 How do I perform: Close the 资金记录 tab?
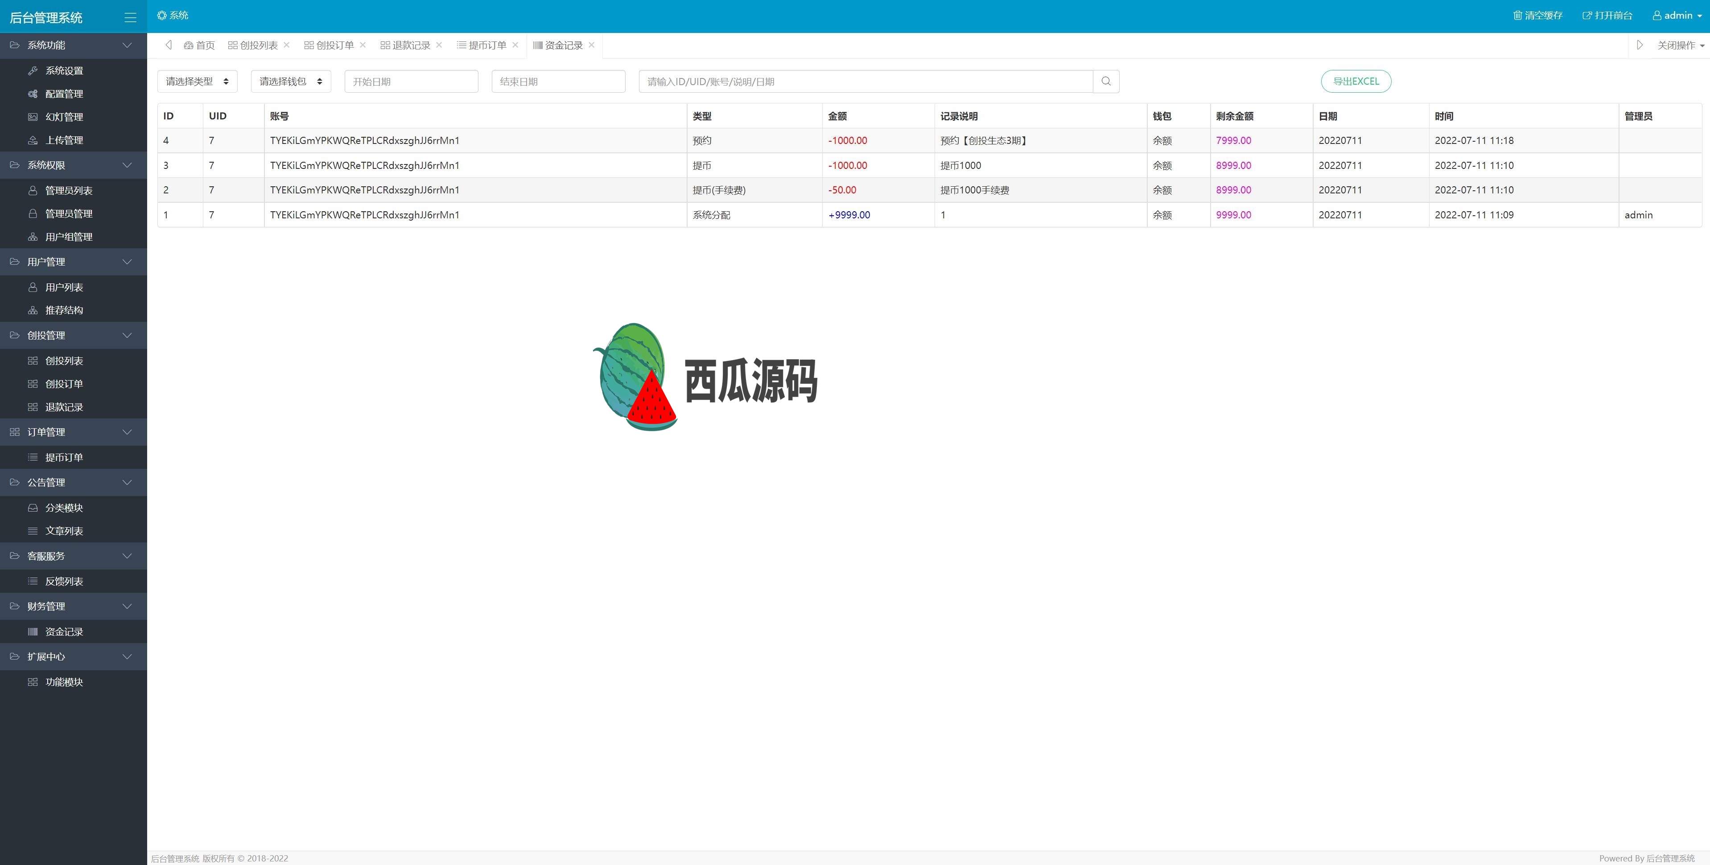click(x=591, y=45)
